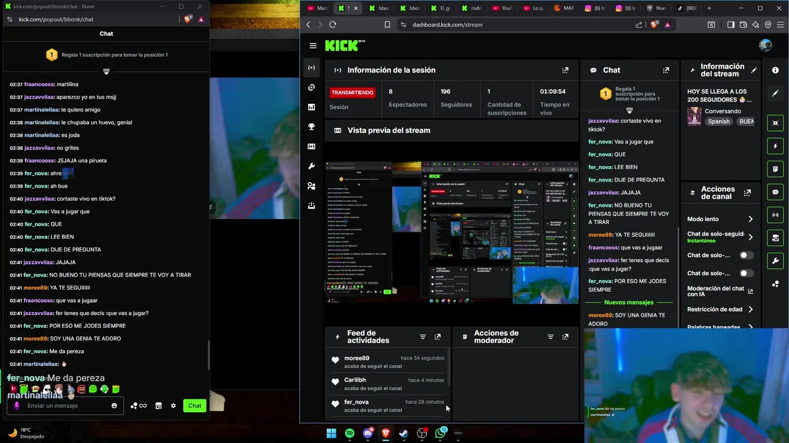Pop out the Acciones de canal panel
Screen dimensions: 789x443
pos(747,193)
